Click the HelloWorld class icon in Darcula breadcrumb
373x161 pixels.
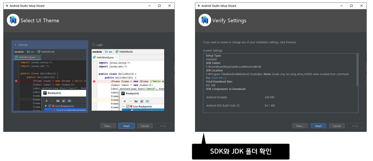pyautogui.click(x=39, y=52)
